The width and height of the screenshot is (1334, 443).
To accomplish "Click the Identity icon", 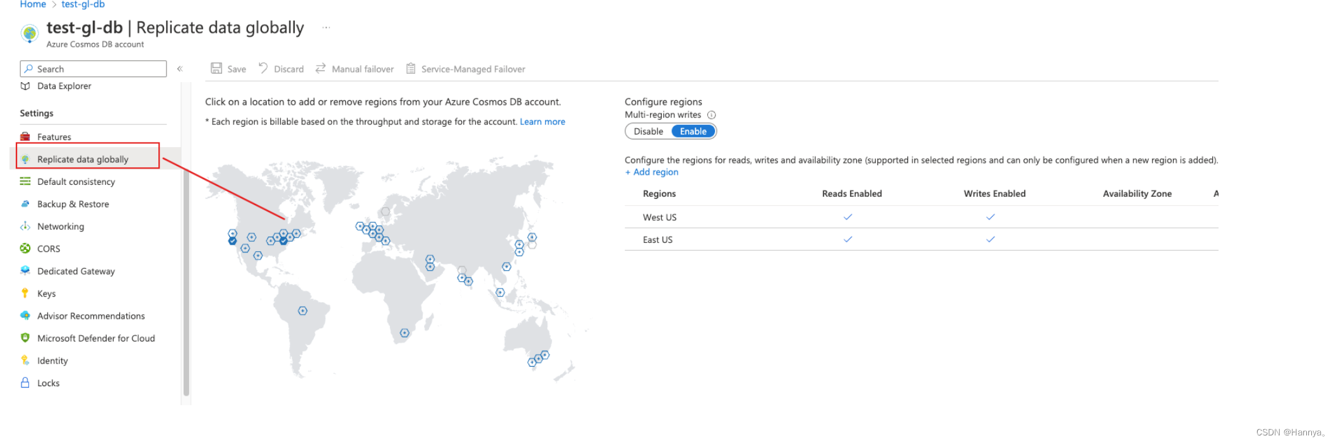I will pos(25,360).
